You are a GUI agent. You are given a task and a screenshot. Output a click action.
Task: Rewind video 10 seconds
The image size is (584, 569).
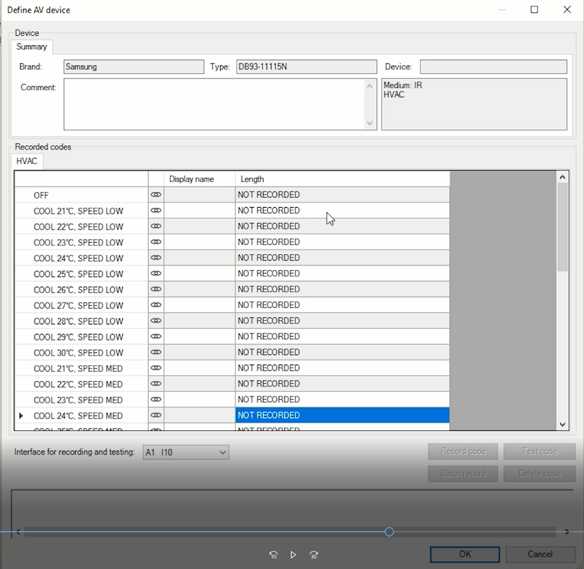[273, 555]
